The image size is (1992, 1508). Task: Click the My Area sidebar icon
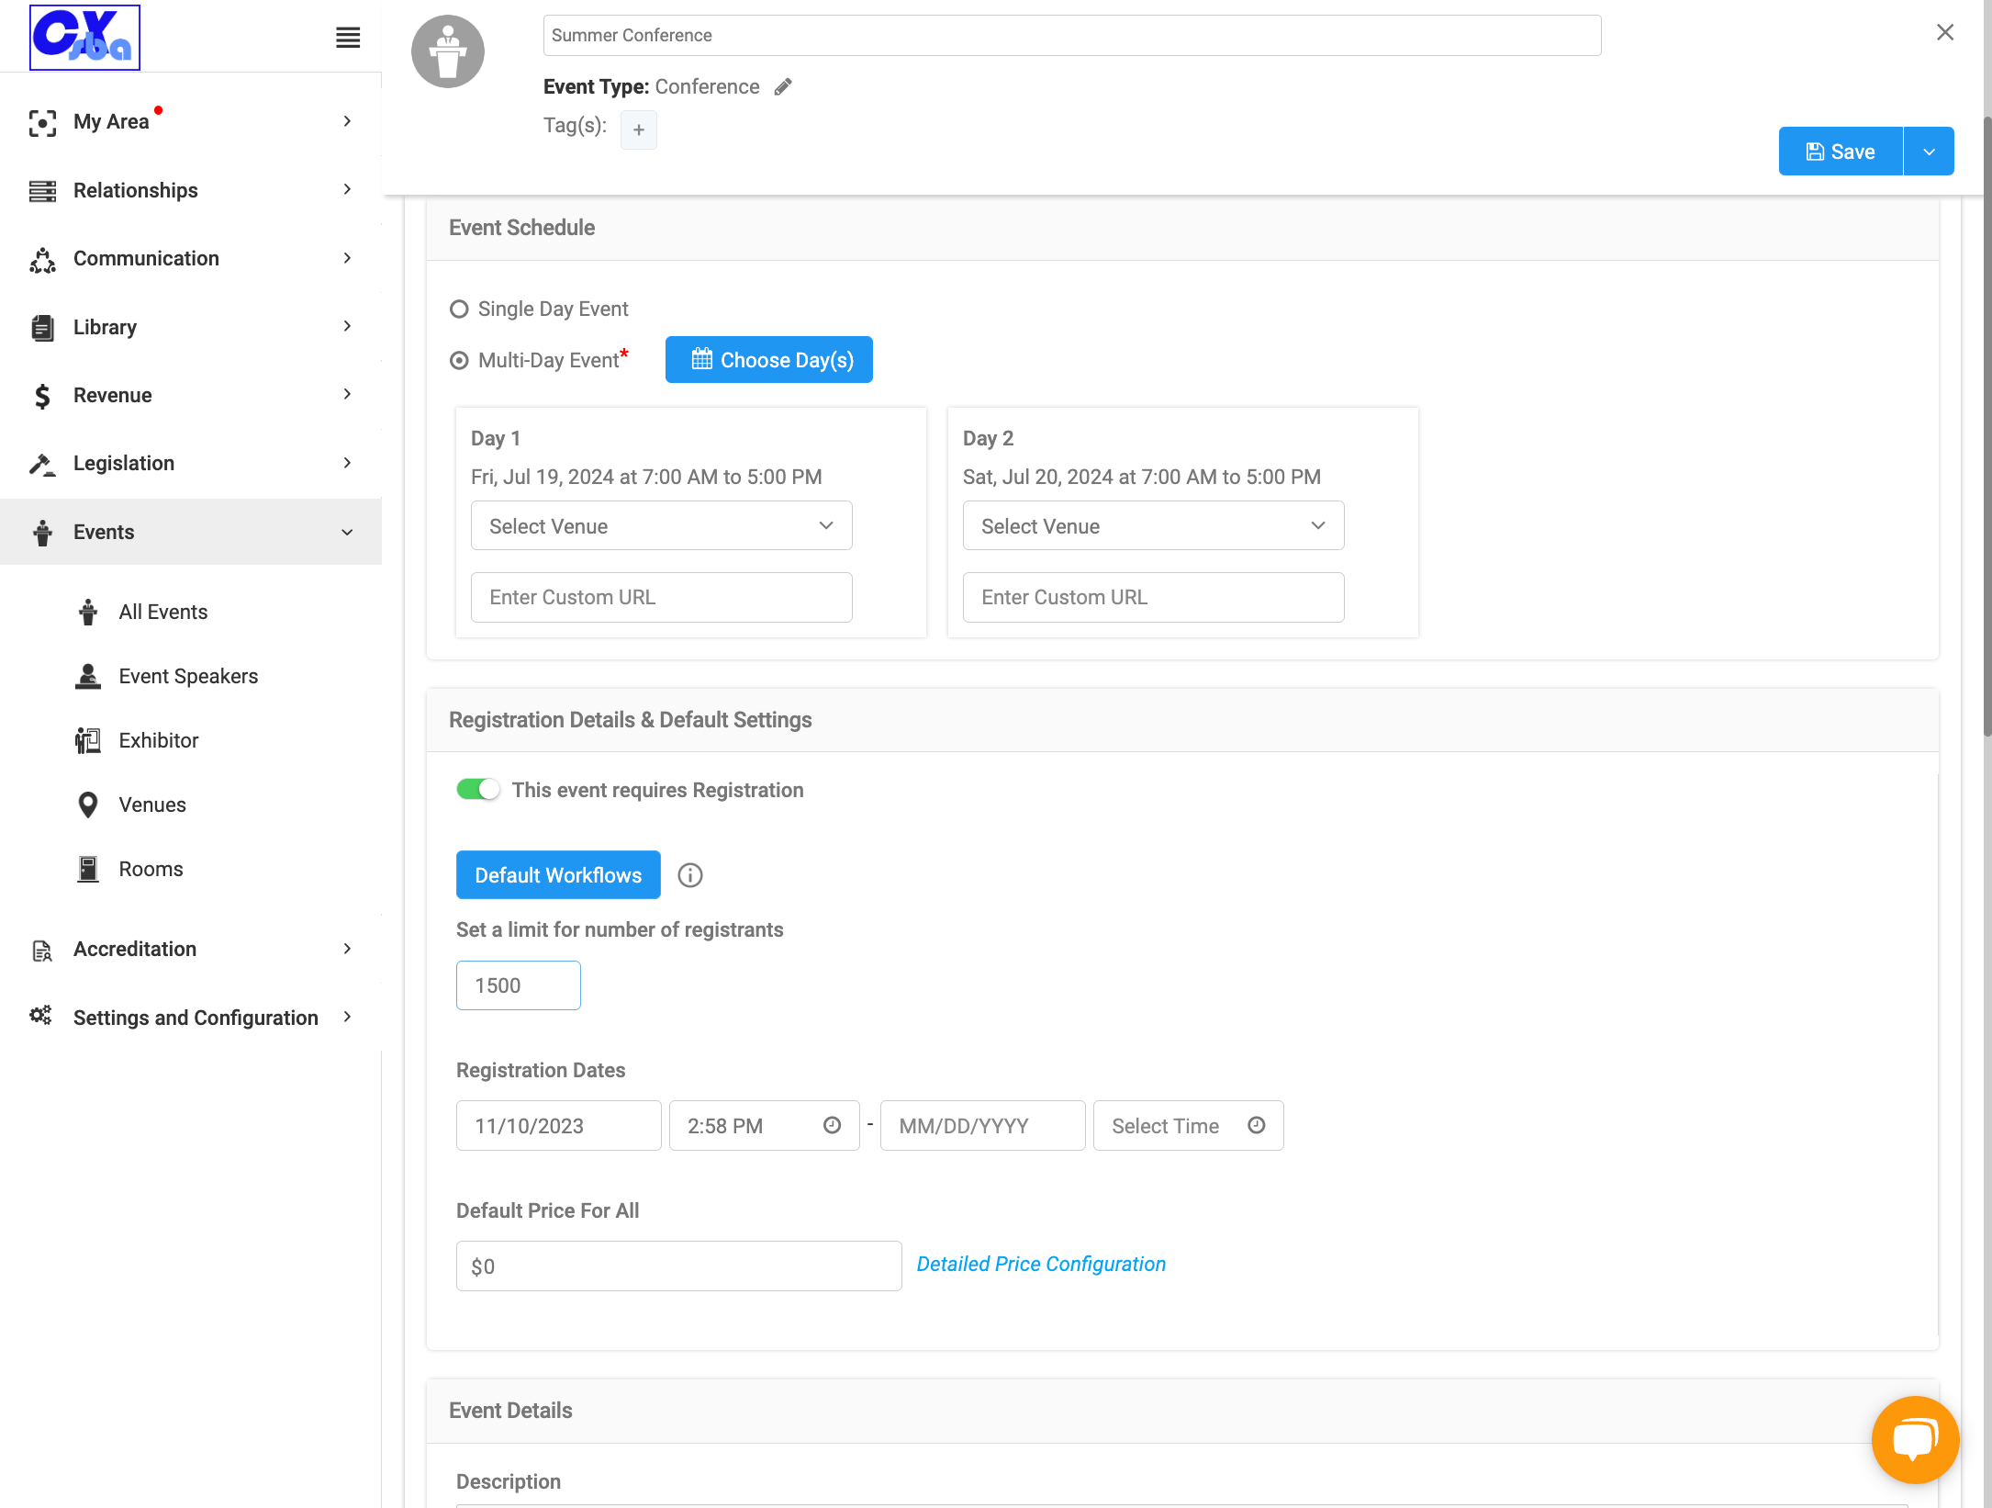click(x=42, y=122)
